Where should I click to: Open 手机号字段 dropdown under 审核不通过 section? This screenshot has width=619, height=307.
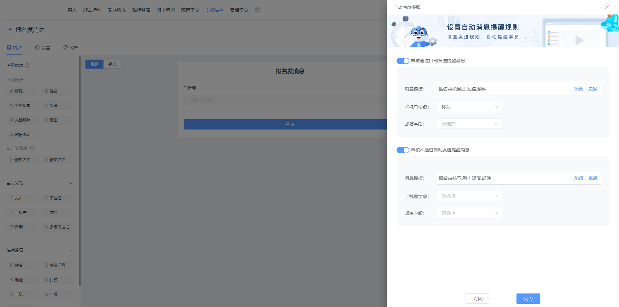pos(469,196)
